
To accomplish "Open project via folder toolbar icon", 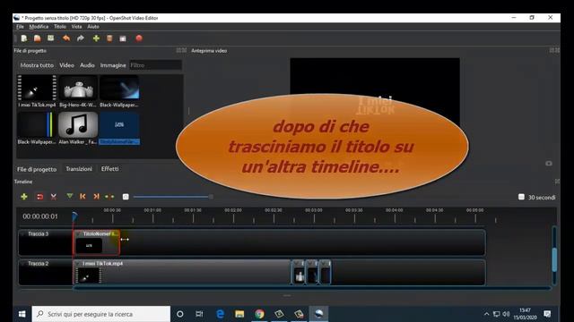I will coord(38,38).
